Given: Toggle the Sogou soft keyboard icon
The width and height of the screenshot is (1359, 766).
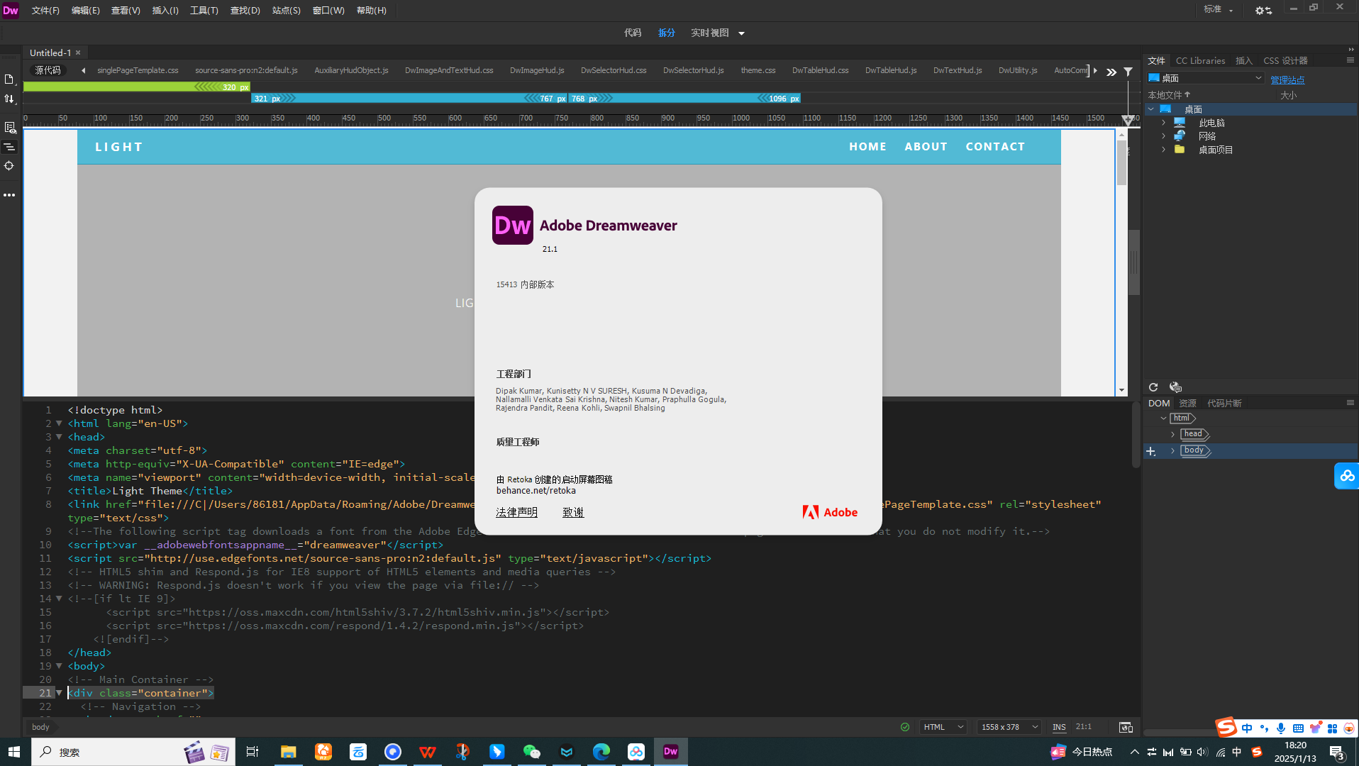Looking at the screenshot, I should pos(1298,728).
